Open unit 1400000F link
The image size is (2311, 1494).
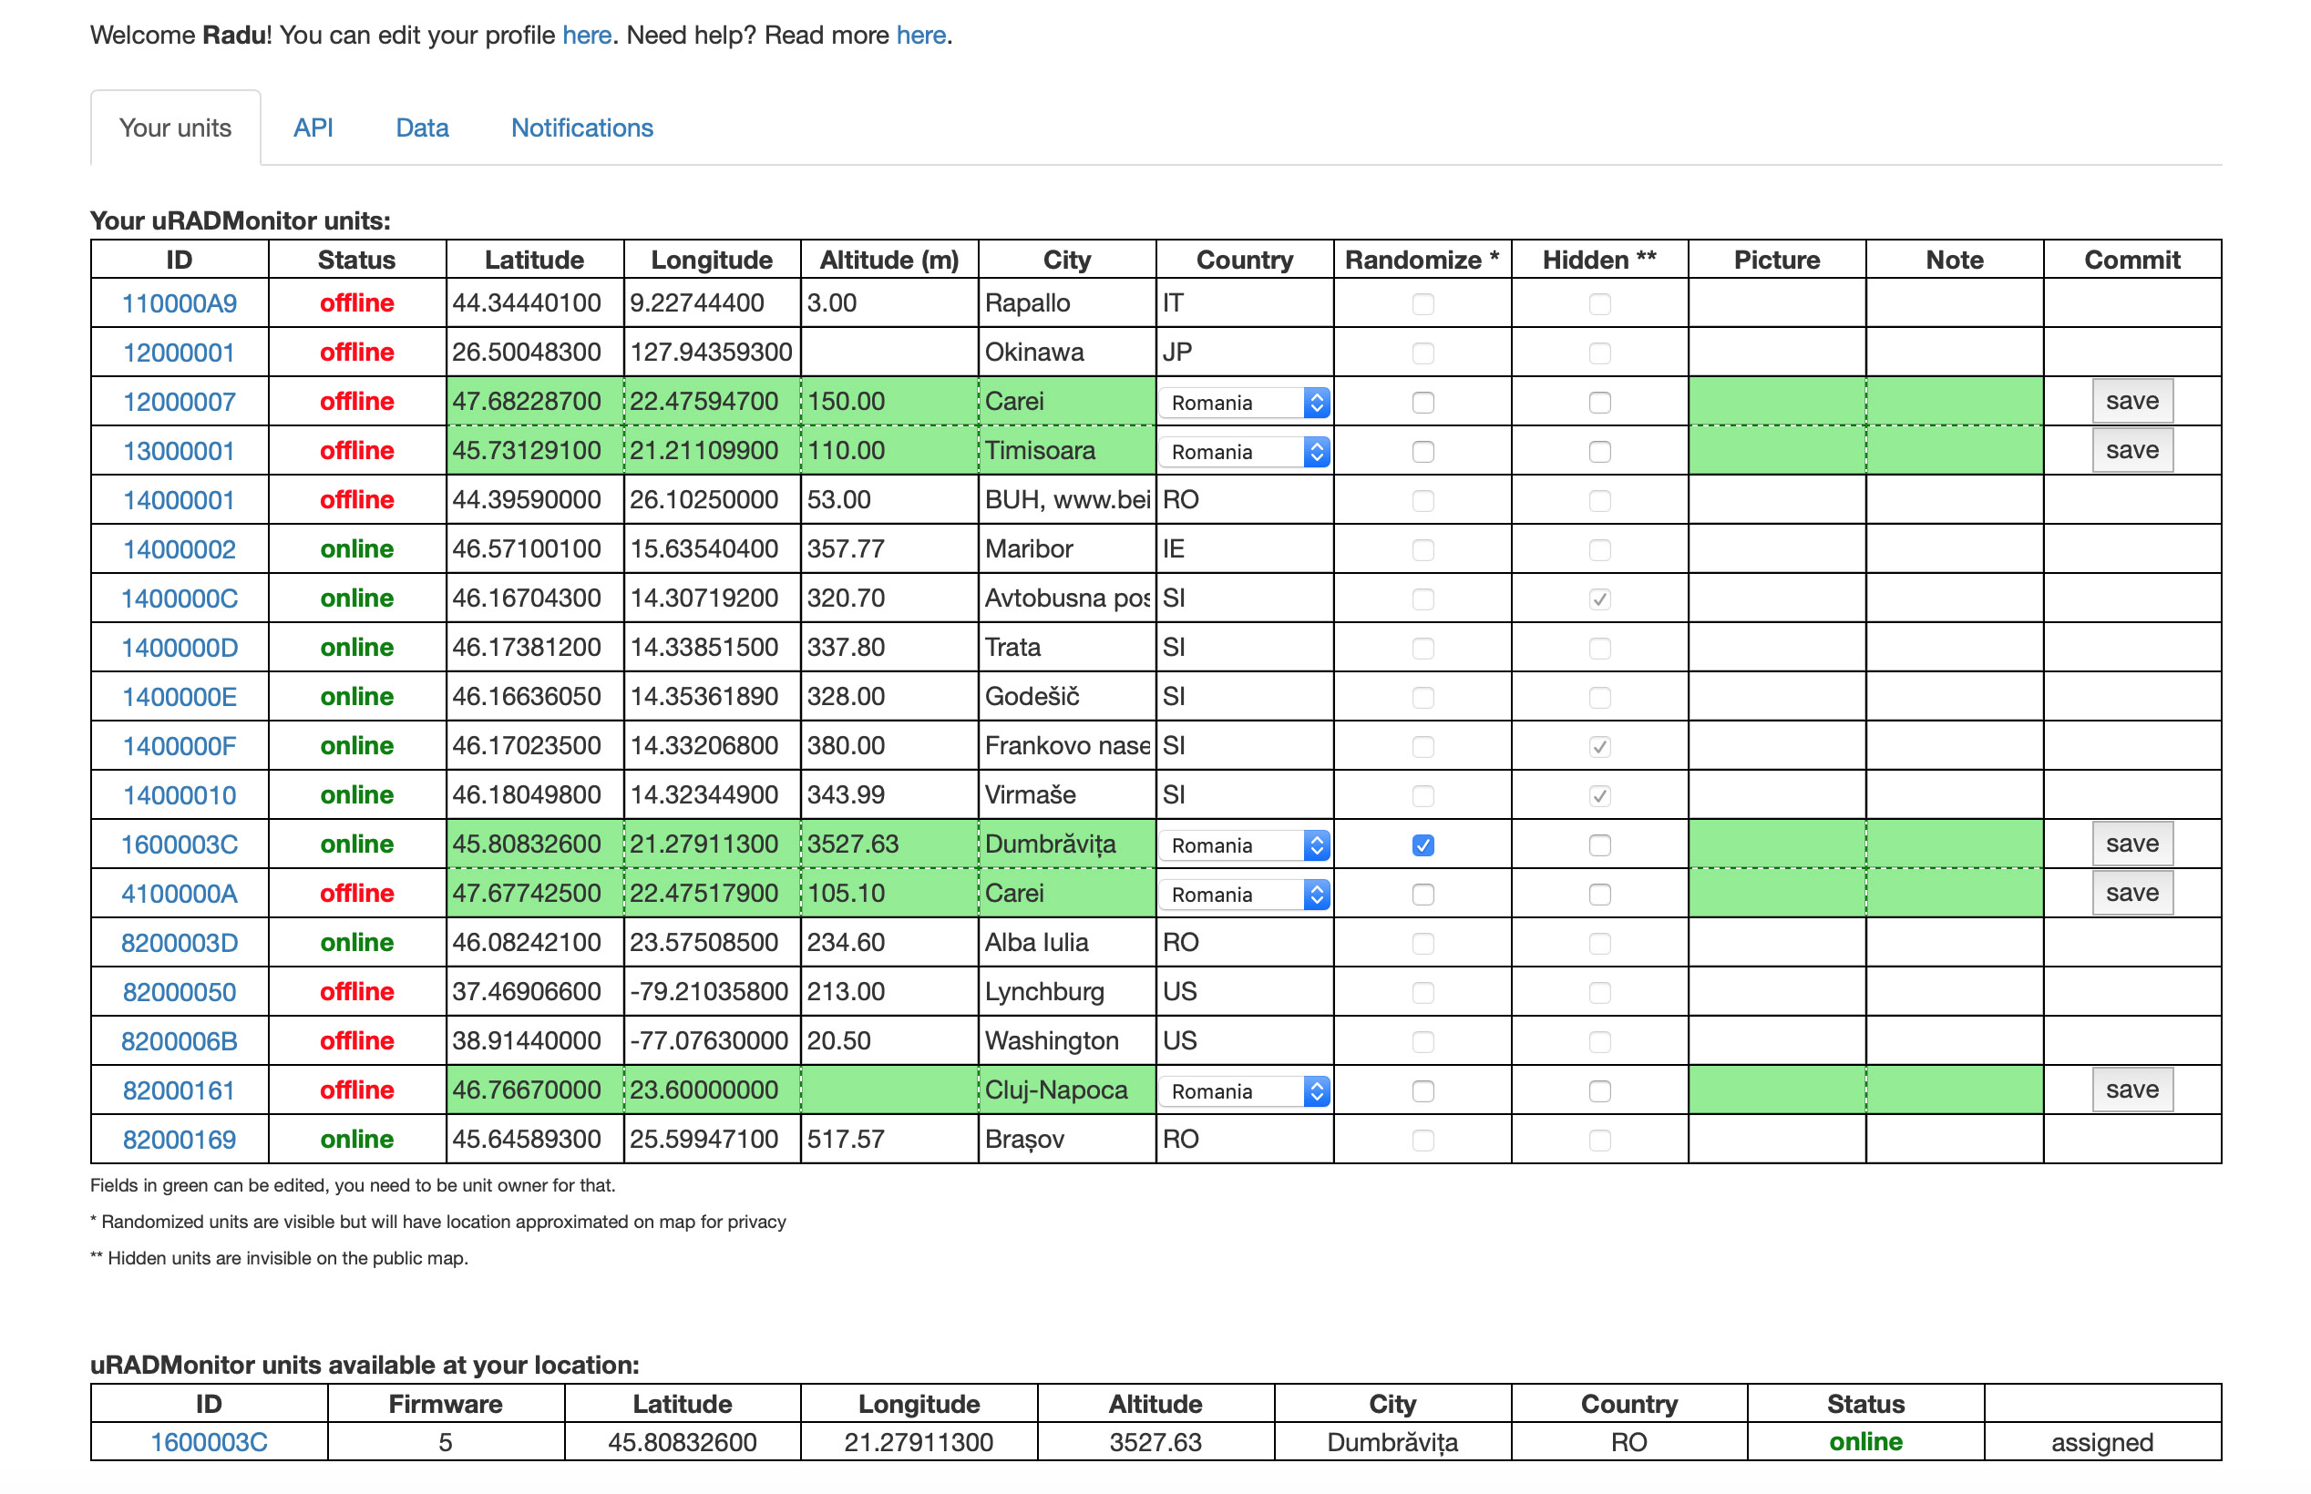pyautogui.click(x=179, y=746)
